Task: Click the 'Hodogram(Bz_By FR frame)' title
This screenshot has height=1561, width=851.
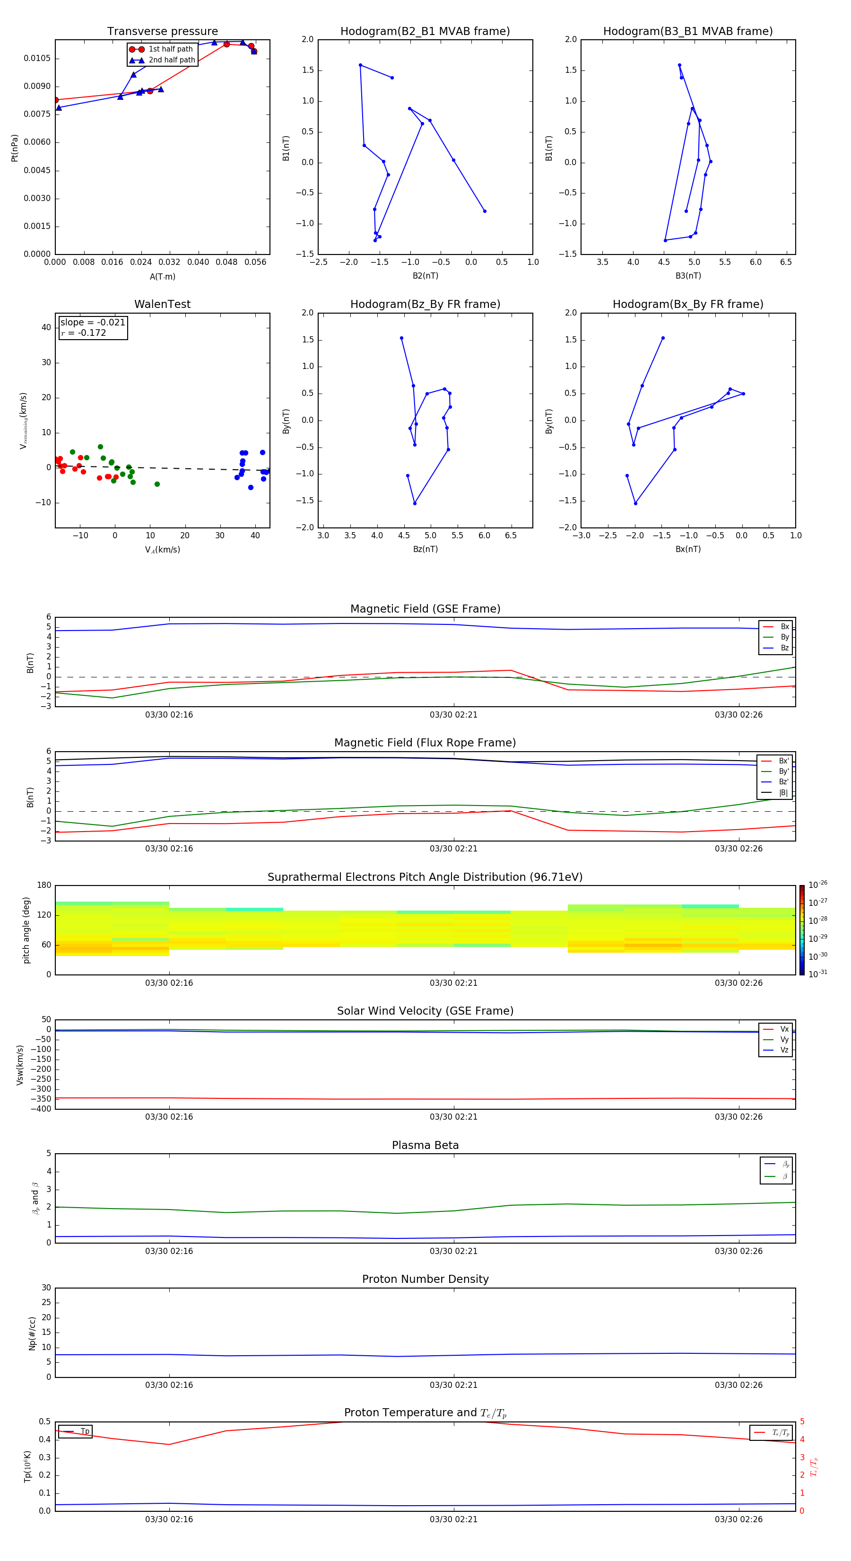Action: [425, 304]
